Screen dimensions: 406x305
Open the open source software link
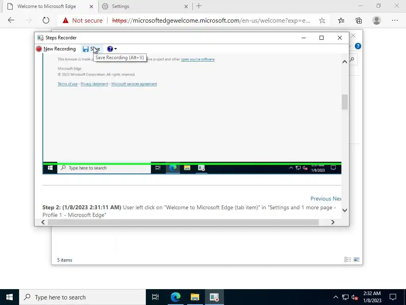tap(197, 59)
